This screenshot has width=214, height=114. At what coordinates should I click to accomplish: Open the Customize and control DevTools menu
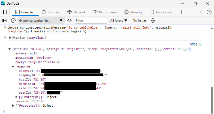[200, 12]
